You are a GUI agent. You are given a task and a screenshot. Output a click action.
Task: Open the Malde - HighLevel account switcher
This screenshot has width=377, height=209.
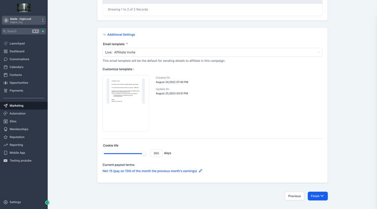tap(24, 20)
